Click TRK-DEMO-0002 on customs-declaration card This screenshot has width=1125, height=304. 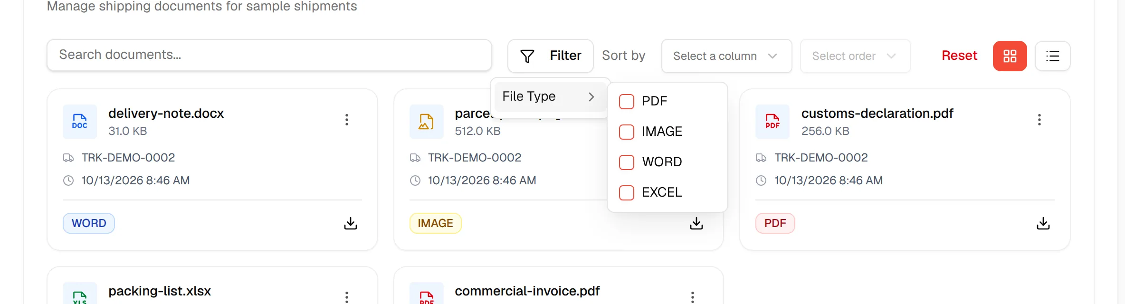pos(821,158)
